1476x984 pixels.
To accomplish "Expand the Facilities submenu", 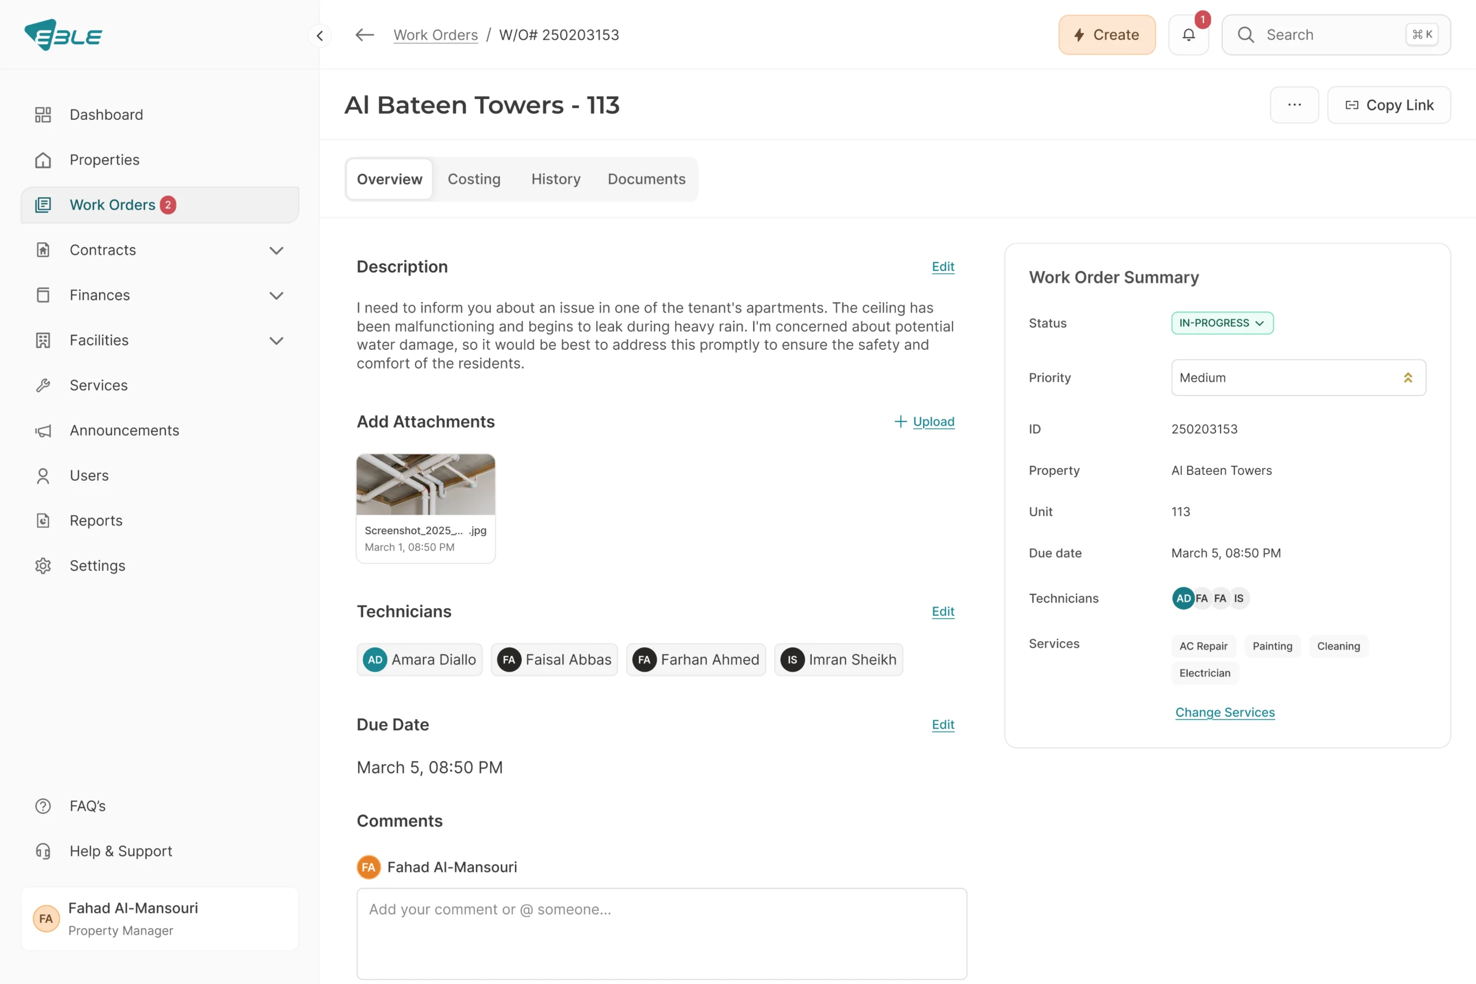I will [276, 340].
